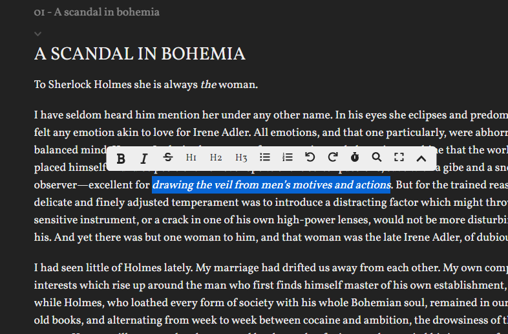Image resolution: width=508 pixels, height=334 pixels.
Task: Click the document title '01 - A scandal in bohemia'
Action: pyautogui.click(x=96, y=12)
